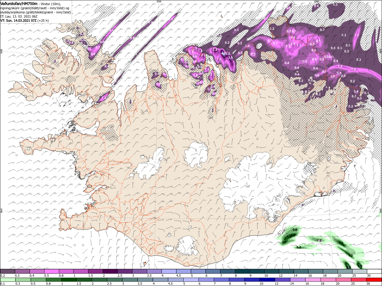The height and width of the screenshot is (286, 382).
Task: Pick the dark purple 2–2.5 snow swatch
Action: point(110,271)
